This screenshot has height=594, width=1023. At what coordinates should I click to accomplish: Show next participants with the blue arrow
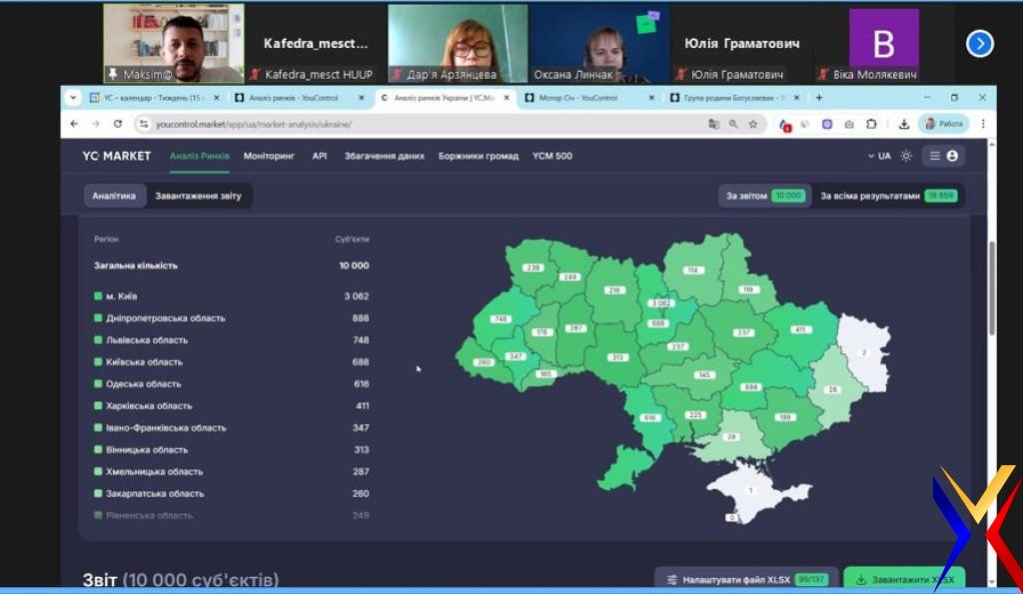(979, 43)
